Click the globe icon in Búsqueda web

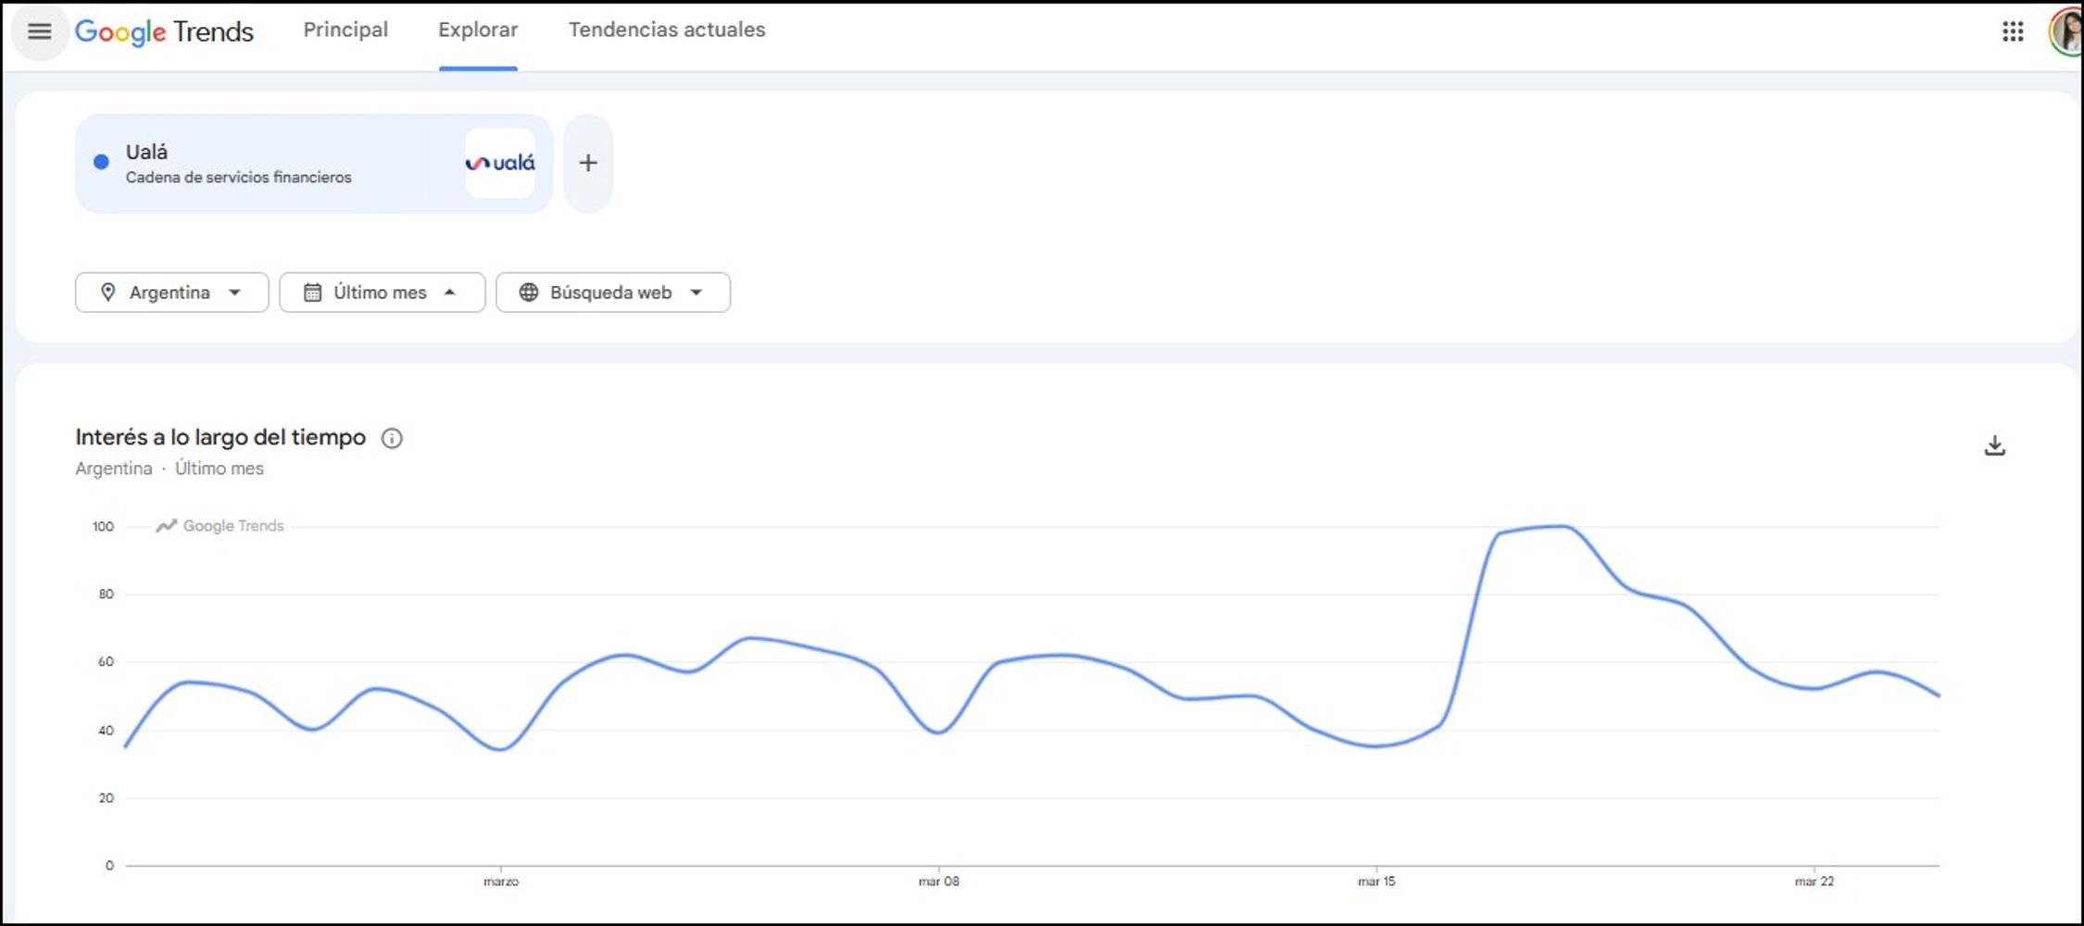coord(528,293)
